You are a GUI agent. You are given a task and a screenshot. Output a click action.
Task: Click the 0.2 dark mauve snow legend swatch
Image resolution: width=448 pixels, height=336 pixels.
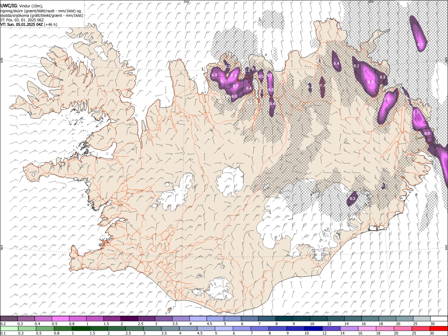coord(9,319)
